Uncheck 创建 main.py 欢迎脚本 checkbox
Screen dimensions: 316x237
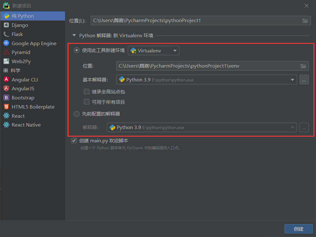coord(74,140)
